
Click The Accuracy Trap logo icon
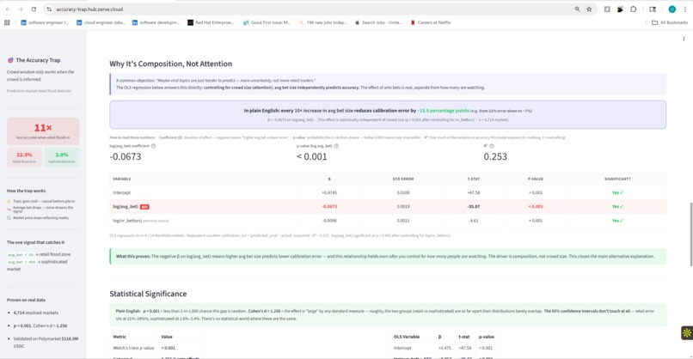(10, 60)
